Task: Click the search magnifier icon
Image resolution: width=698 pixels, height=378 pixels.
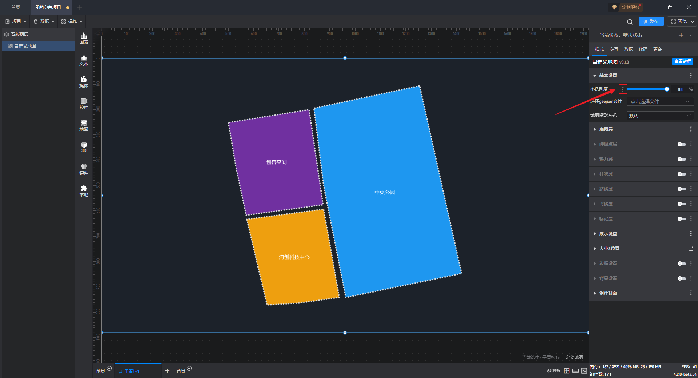Action: point(630,22)
